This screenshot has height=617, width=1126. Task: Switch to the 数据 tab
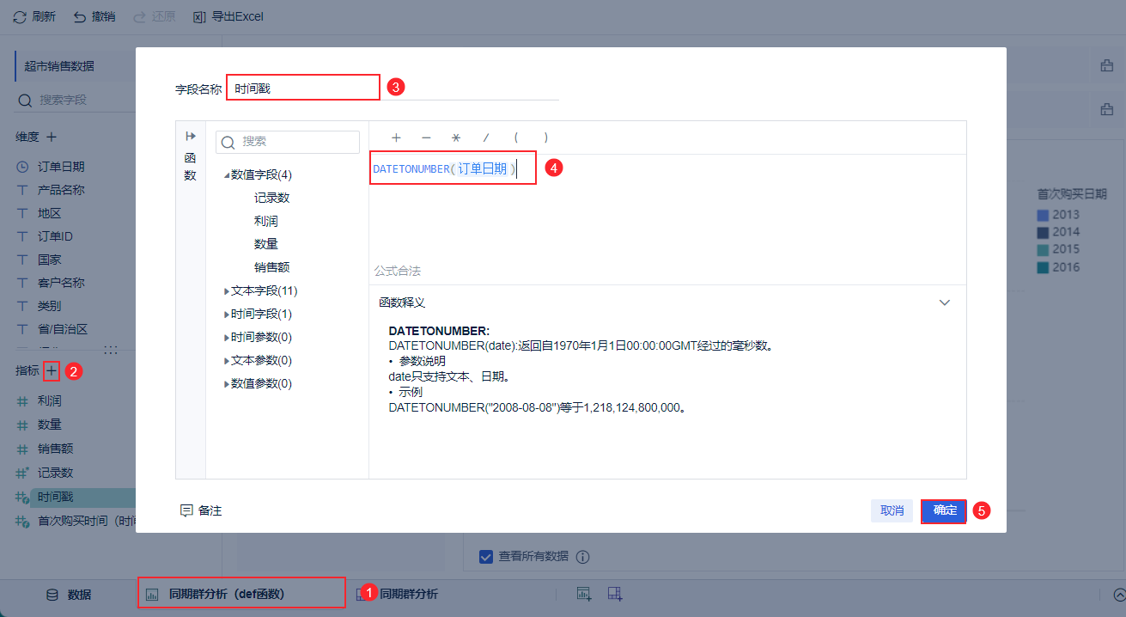[x=69, y=595]
